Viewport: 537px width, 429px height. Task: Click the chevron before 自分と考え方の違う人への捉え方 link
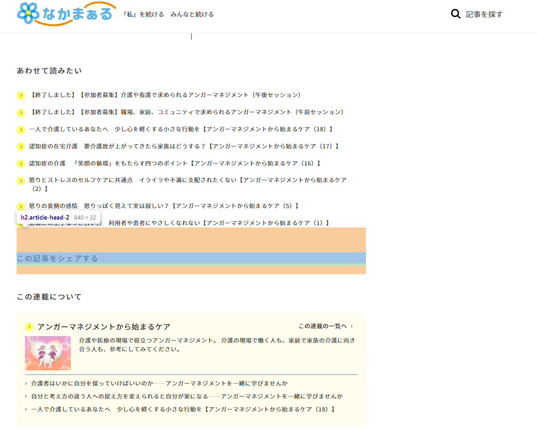click(25, 396)
